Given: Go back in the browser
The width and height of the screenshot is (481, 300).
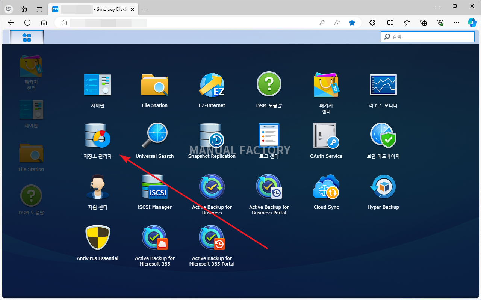Looking at the screenshot, I should (11, 22).
